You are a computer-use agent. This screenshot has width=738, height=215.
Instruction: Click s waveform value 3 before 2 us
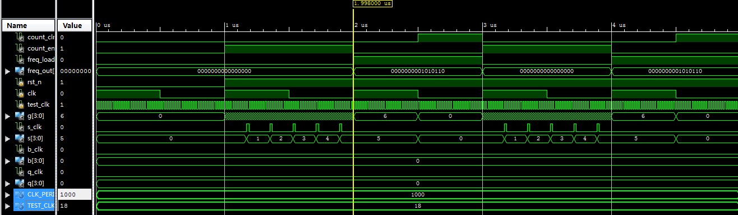pos(304,139)
